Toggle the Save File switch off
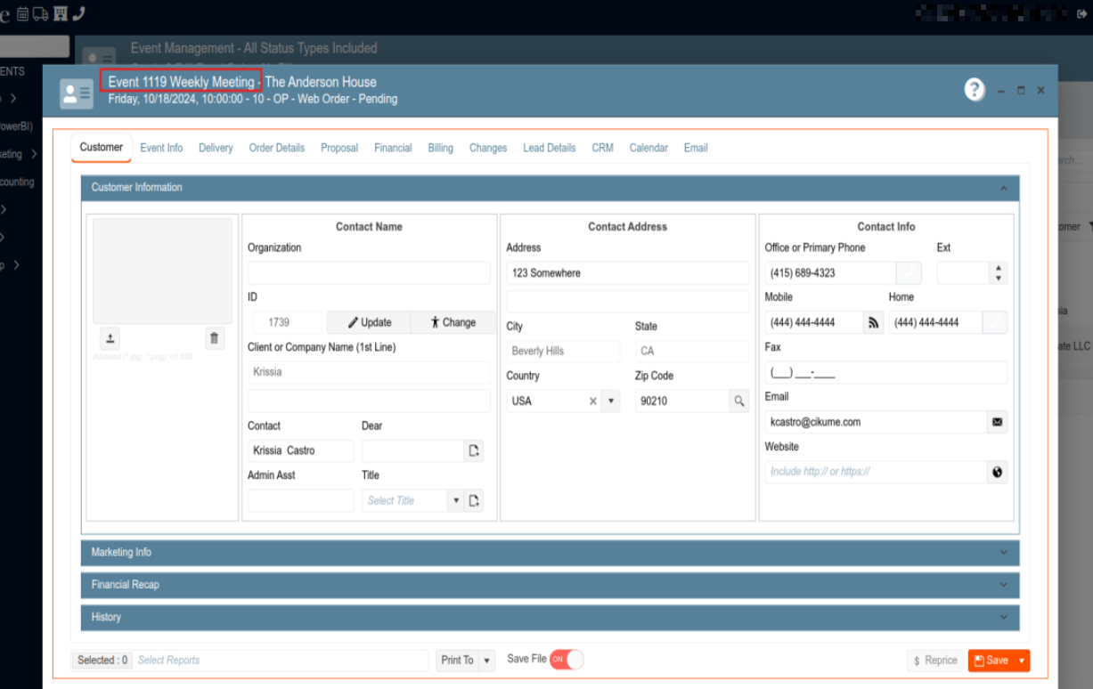 567,660
